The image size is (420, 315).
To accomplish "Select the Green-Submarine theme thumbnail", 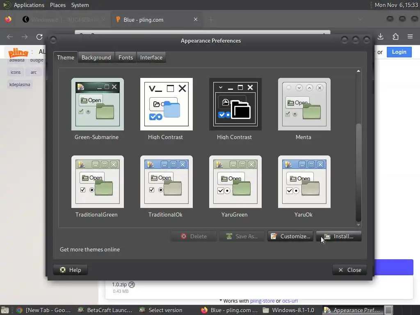I will pyautogui.click(x=98, y=104).
